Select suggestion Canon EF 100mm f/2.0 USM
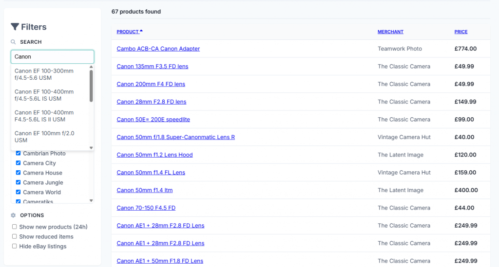 pyautogui.click(x=50, y=137)
